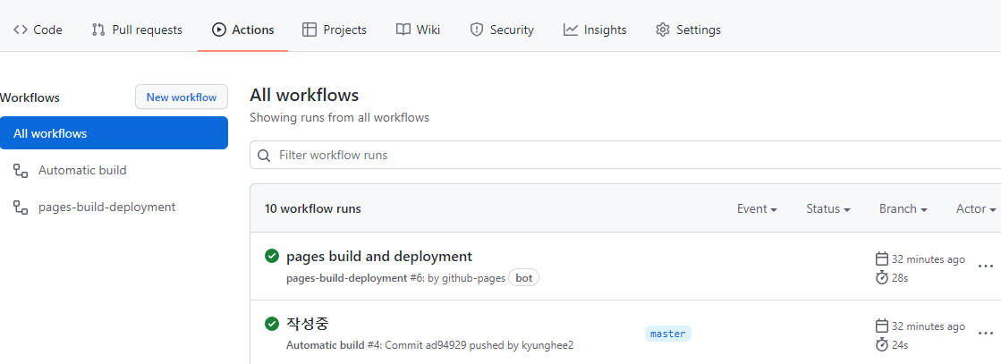Click the New workflow button
Image resolution: width=1001 pixels, height=364 pixels.
tap(182, 97)
